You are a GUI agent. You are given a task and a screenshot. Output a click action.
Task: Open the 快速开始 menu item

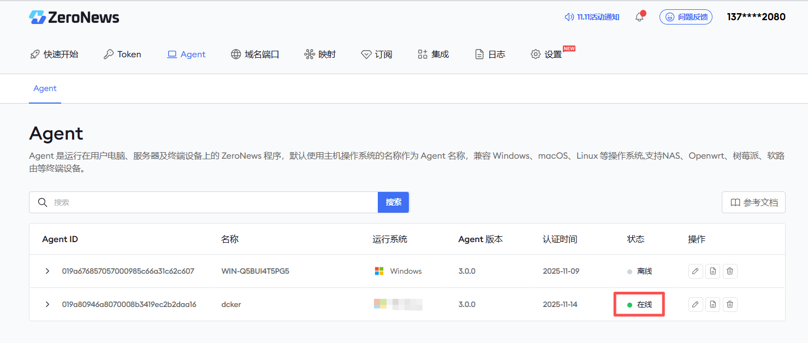click(x=54, y=55)
